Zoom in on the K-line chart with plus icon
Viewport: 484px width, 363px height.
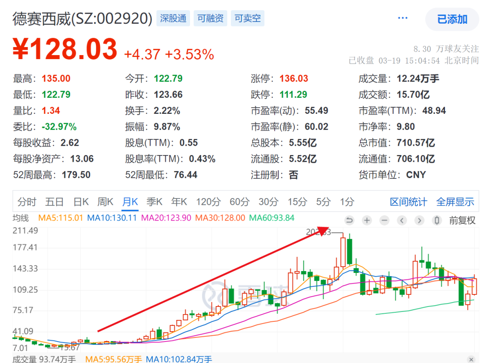pyautogui.click(x=367, y=220)
